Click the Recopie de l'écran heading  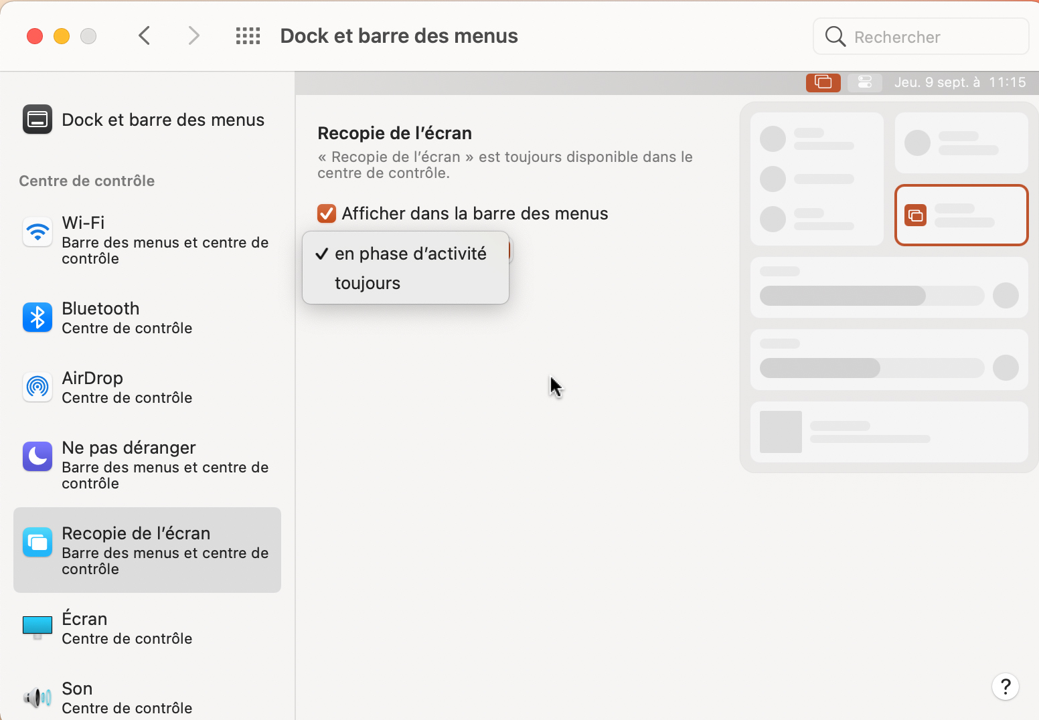tap(395, 133)
